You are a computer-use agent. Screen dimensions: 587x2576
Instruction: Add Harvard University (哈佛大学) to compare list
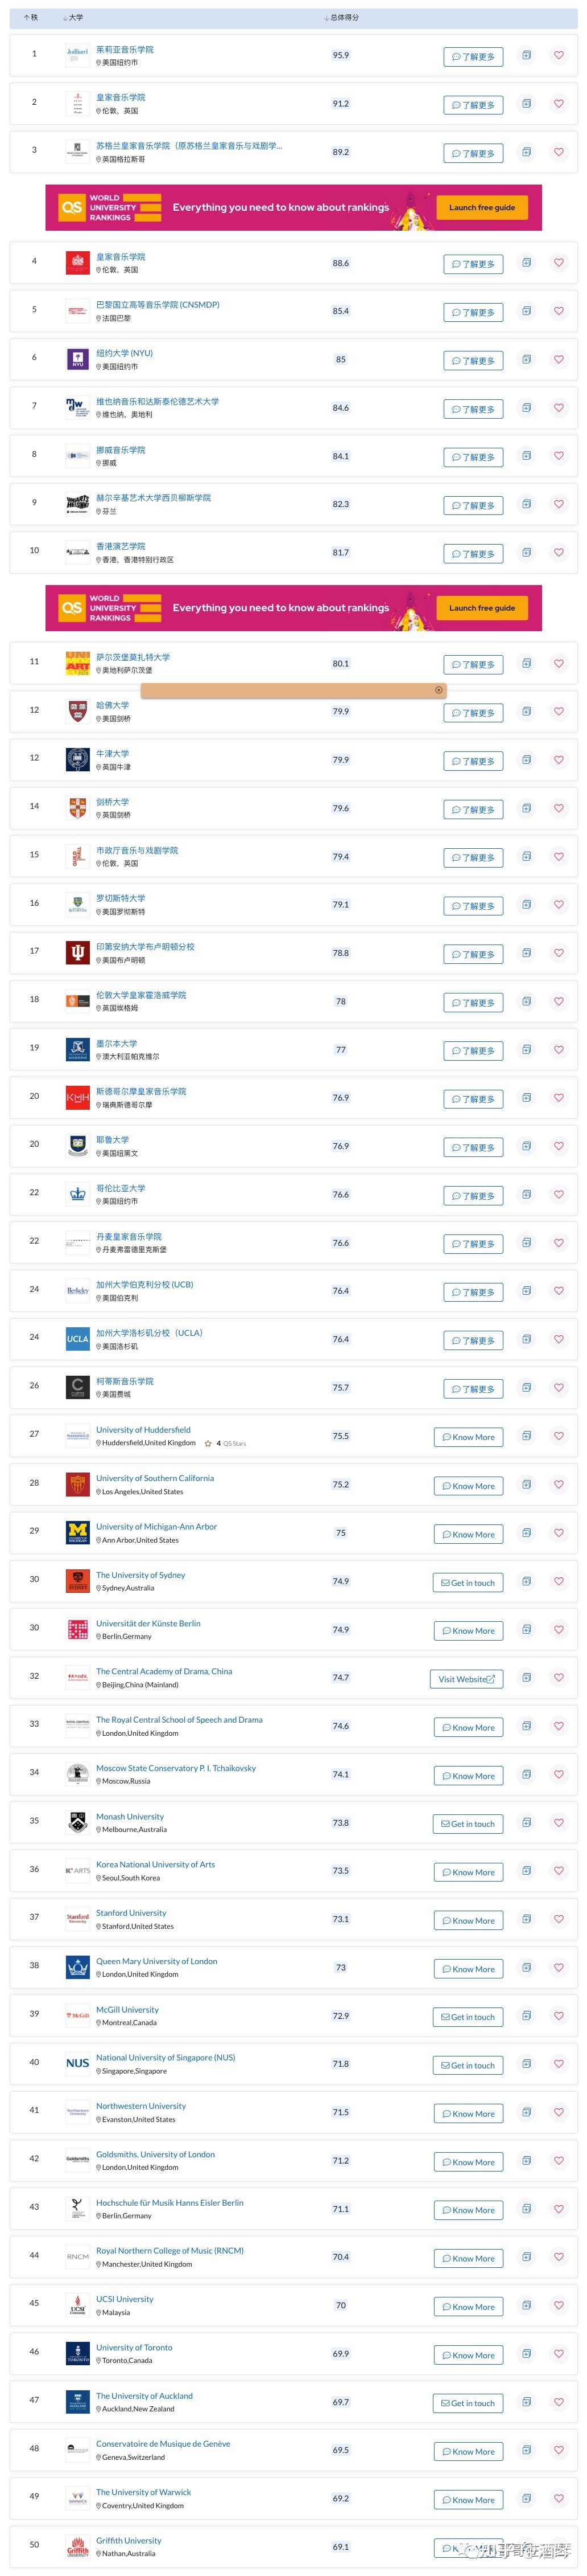point(526,711)
